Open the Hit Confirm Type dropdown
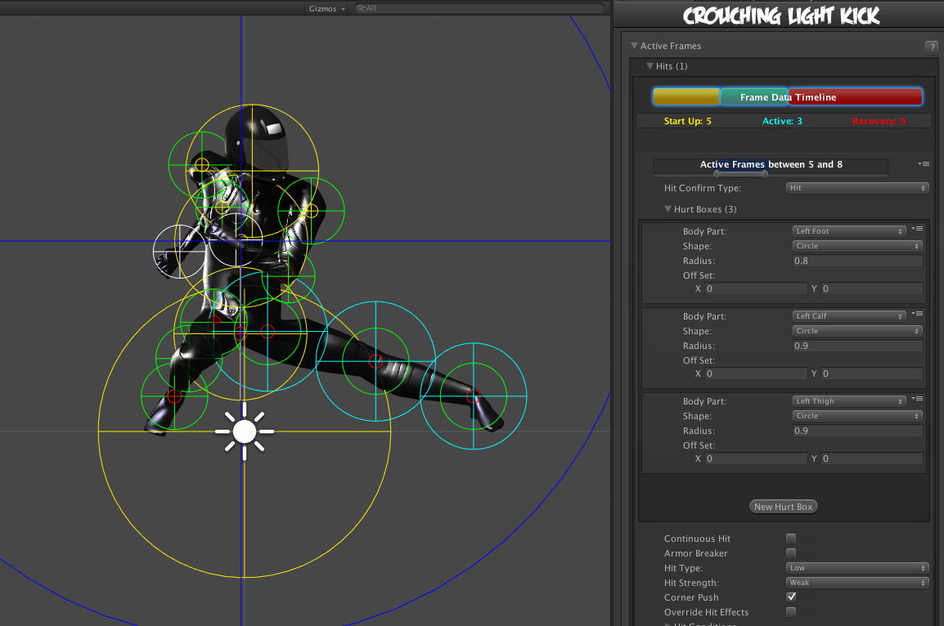Viewport: 944px width, 626px height. (857, 188)
